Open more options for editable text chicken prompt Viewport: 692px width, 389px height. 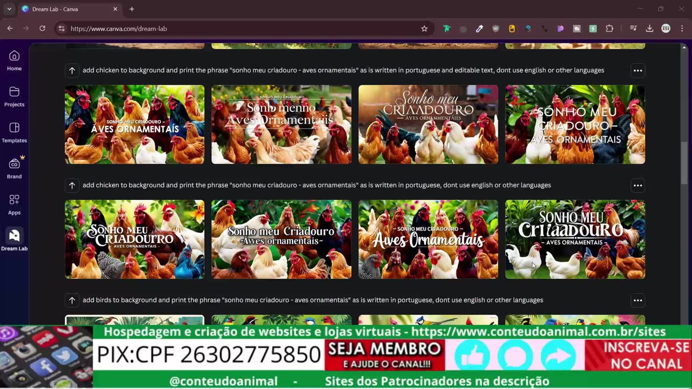click(x=638, y=70)
